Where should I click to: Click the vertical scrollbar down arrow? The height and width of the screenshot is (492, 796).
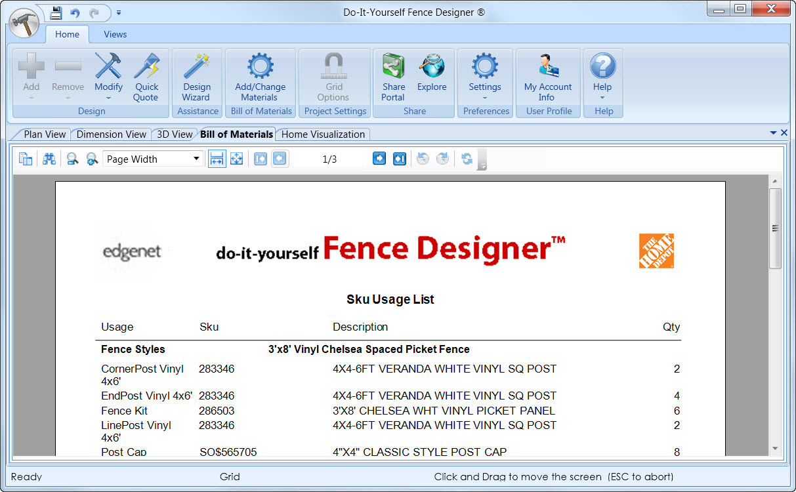(x=775, y=449)
